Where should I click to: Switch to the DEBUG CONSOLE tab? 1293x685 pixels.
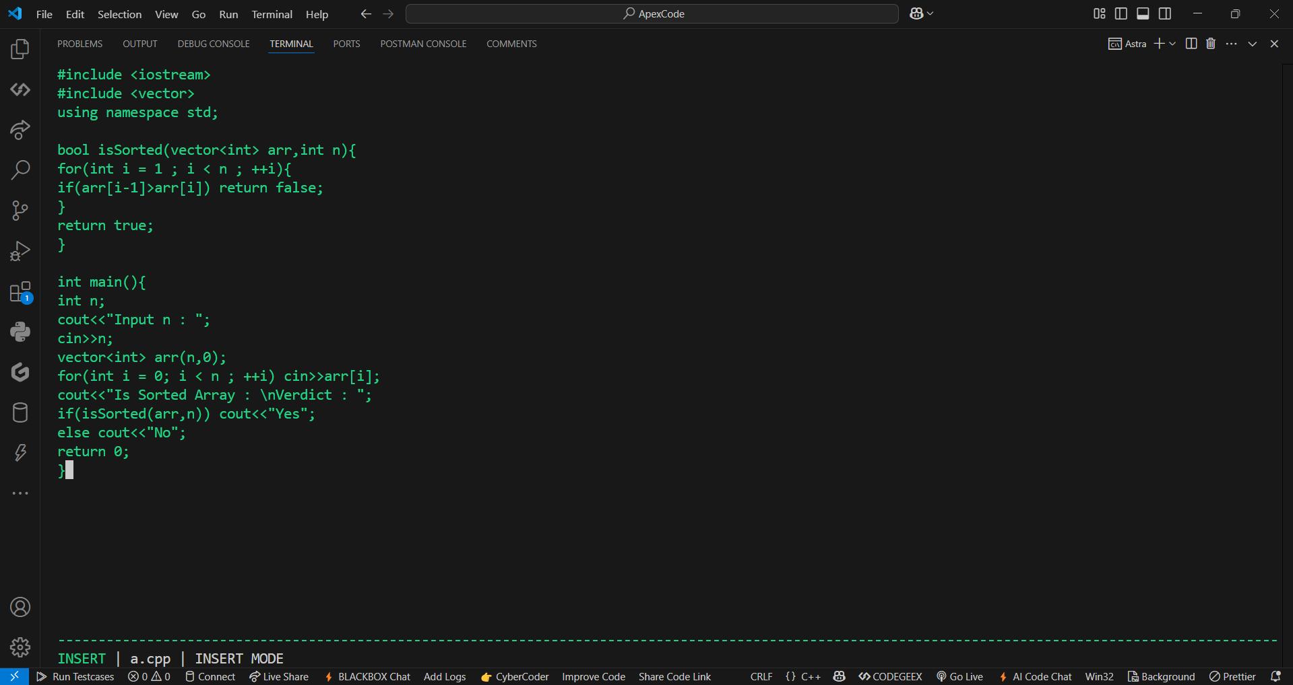(214, 44)
